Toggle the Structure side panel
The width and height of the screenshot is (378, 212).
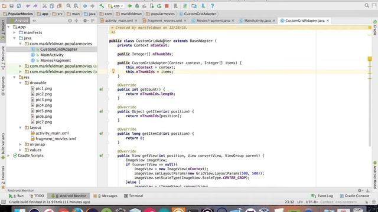click(3, 58)
